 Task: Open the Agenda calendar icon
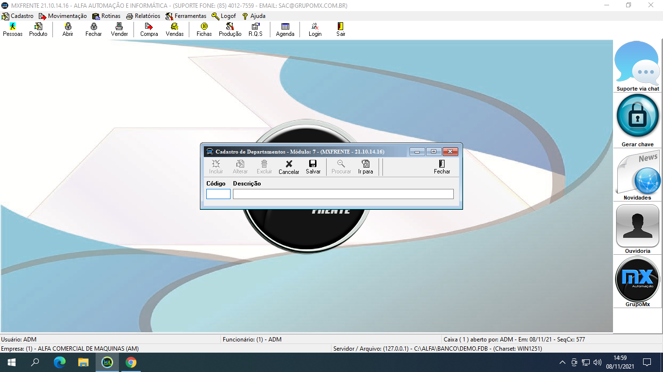(x=285, y=30)
